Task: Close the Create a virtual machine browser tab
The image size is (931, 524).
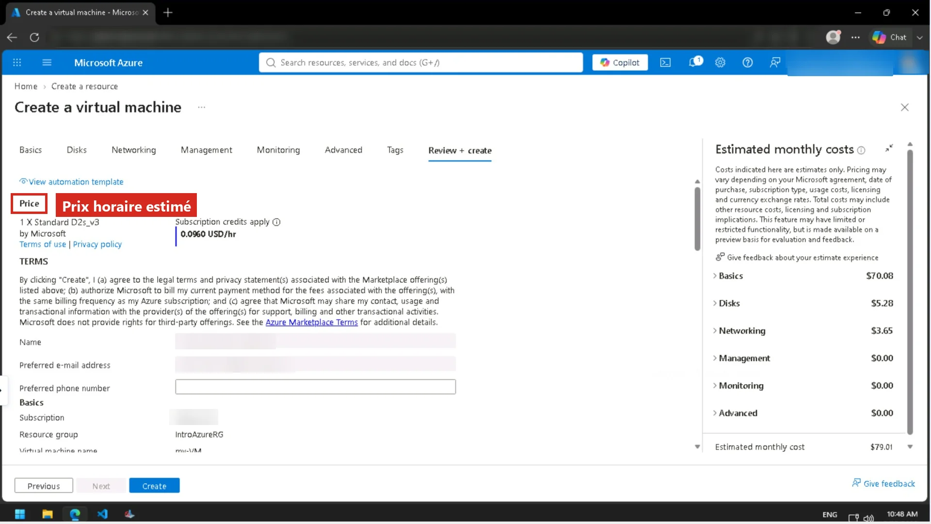Action: point(145,13)
